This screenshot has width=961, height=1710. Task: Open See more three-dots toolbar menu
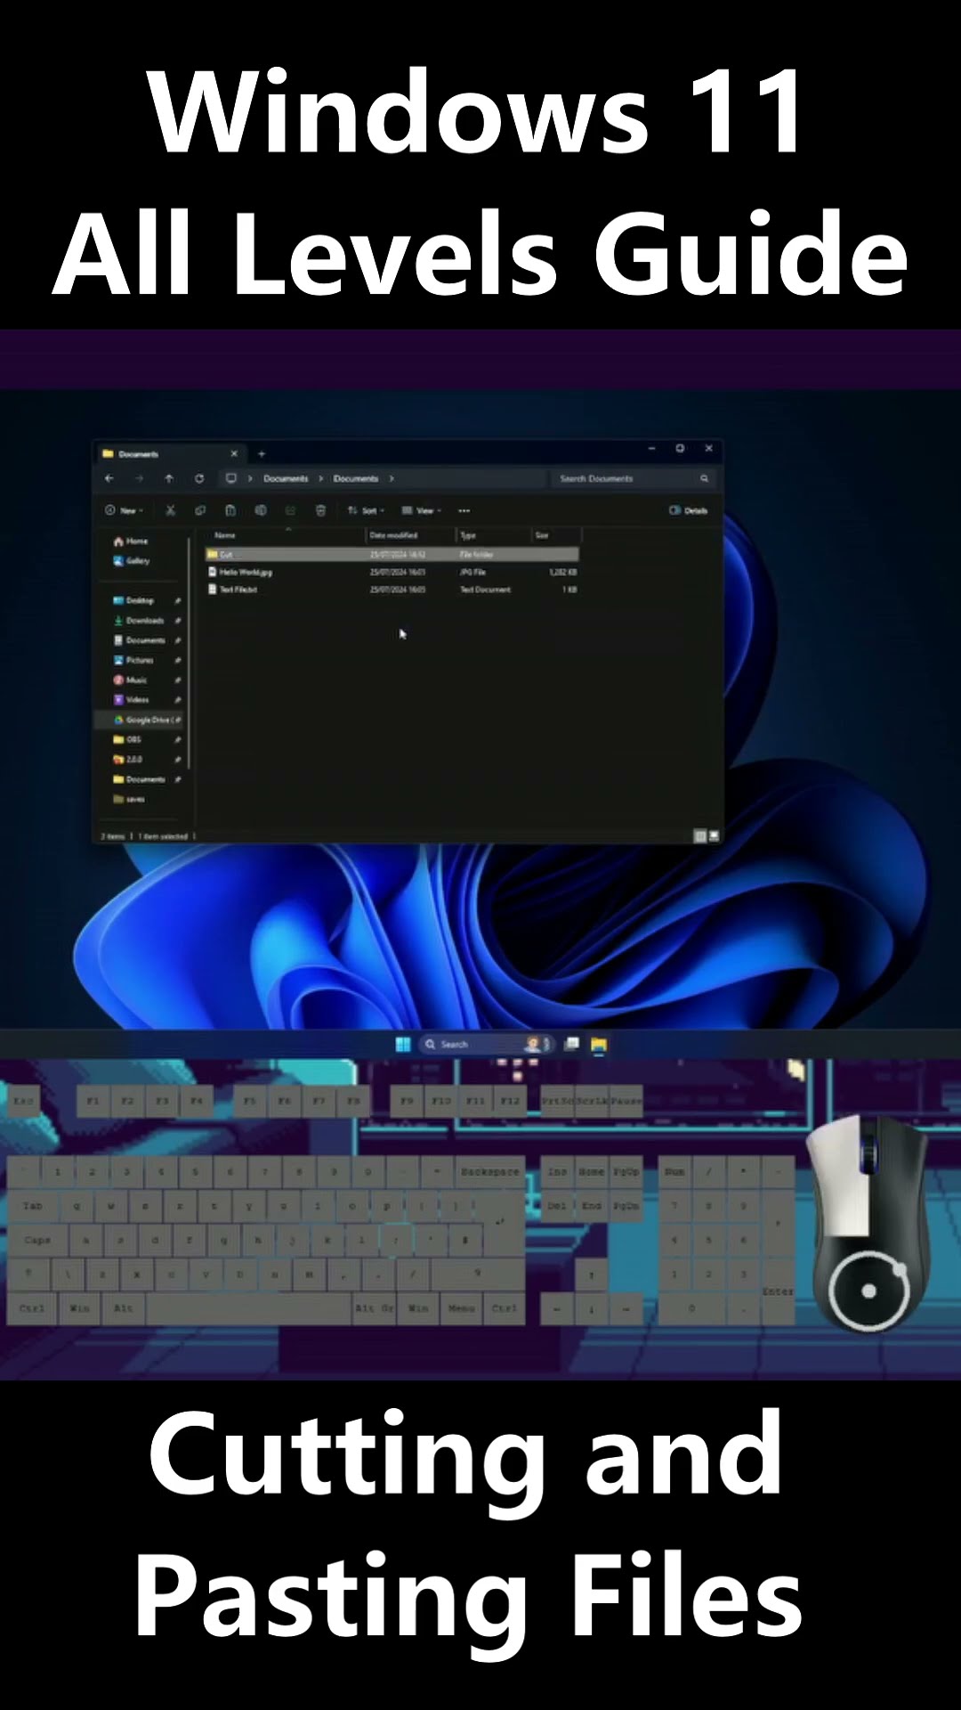464,510
